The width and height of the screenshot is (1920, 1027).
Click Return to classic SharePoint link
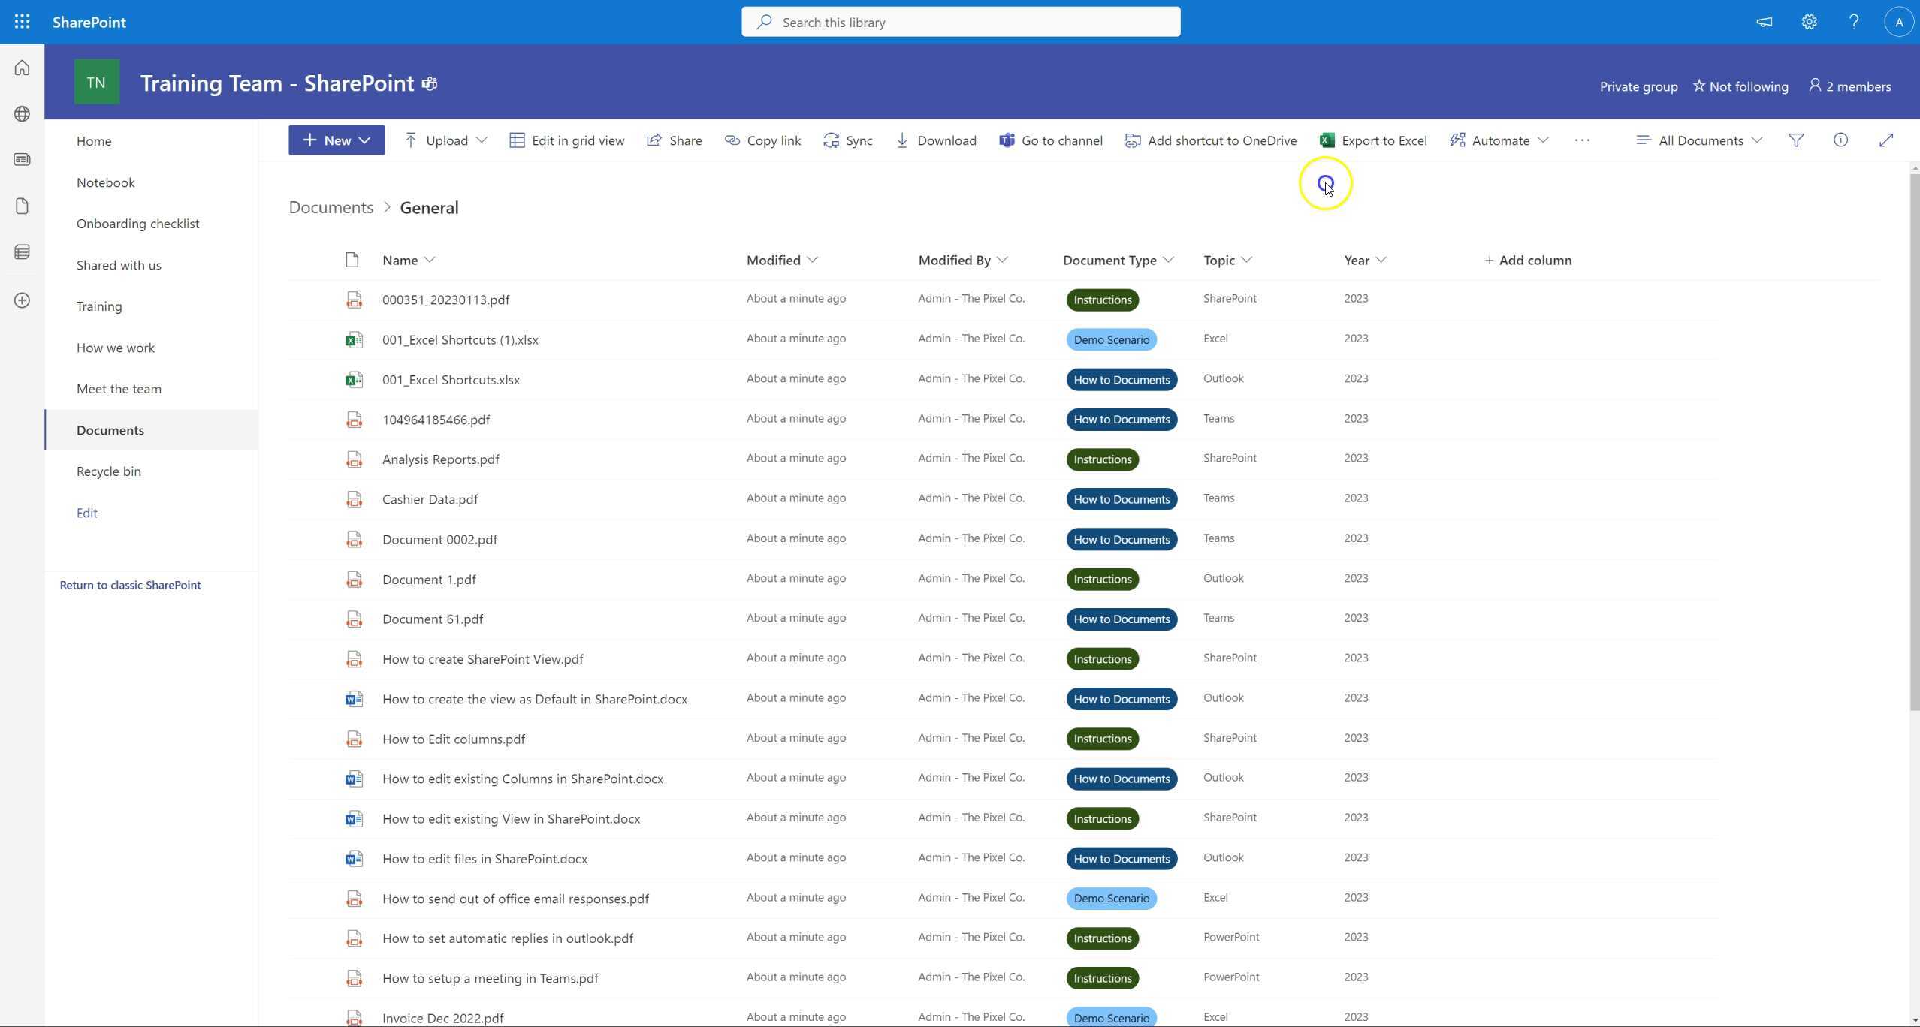(x=130, y=585)
